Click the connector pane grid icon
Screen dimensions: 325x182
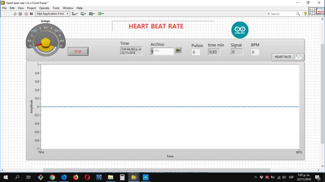312,11
